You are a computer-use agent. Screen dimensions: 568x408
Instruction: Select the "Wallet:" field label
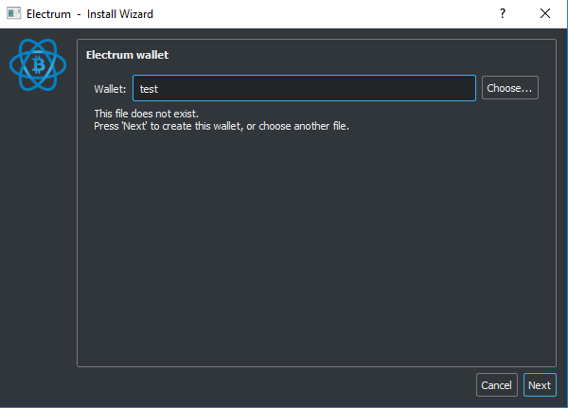click(110, 89)
